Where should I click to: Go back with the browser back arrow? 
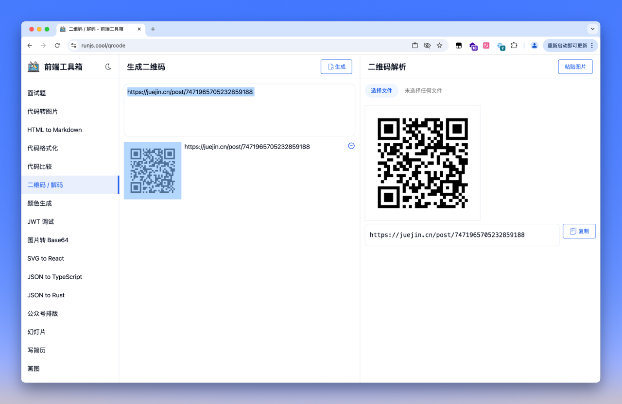click(30, 46)
